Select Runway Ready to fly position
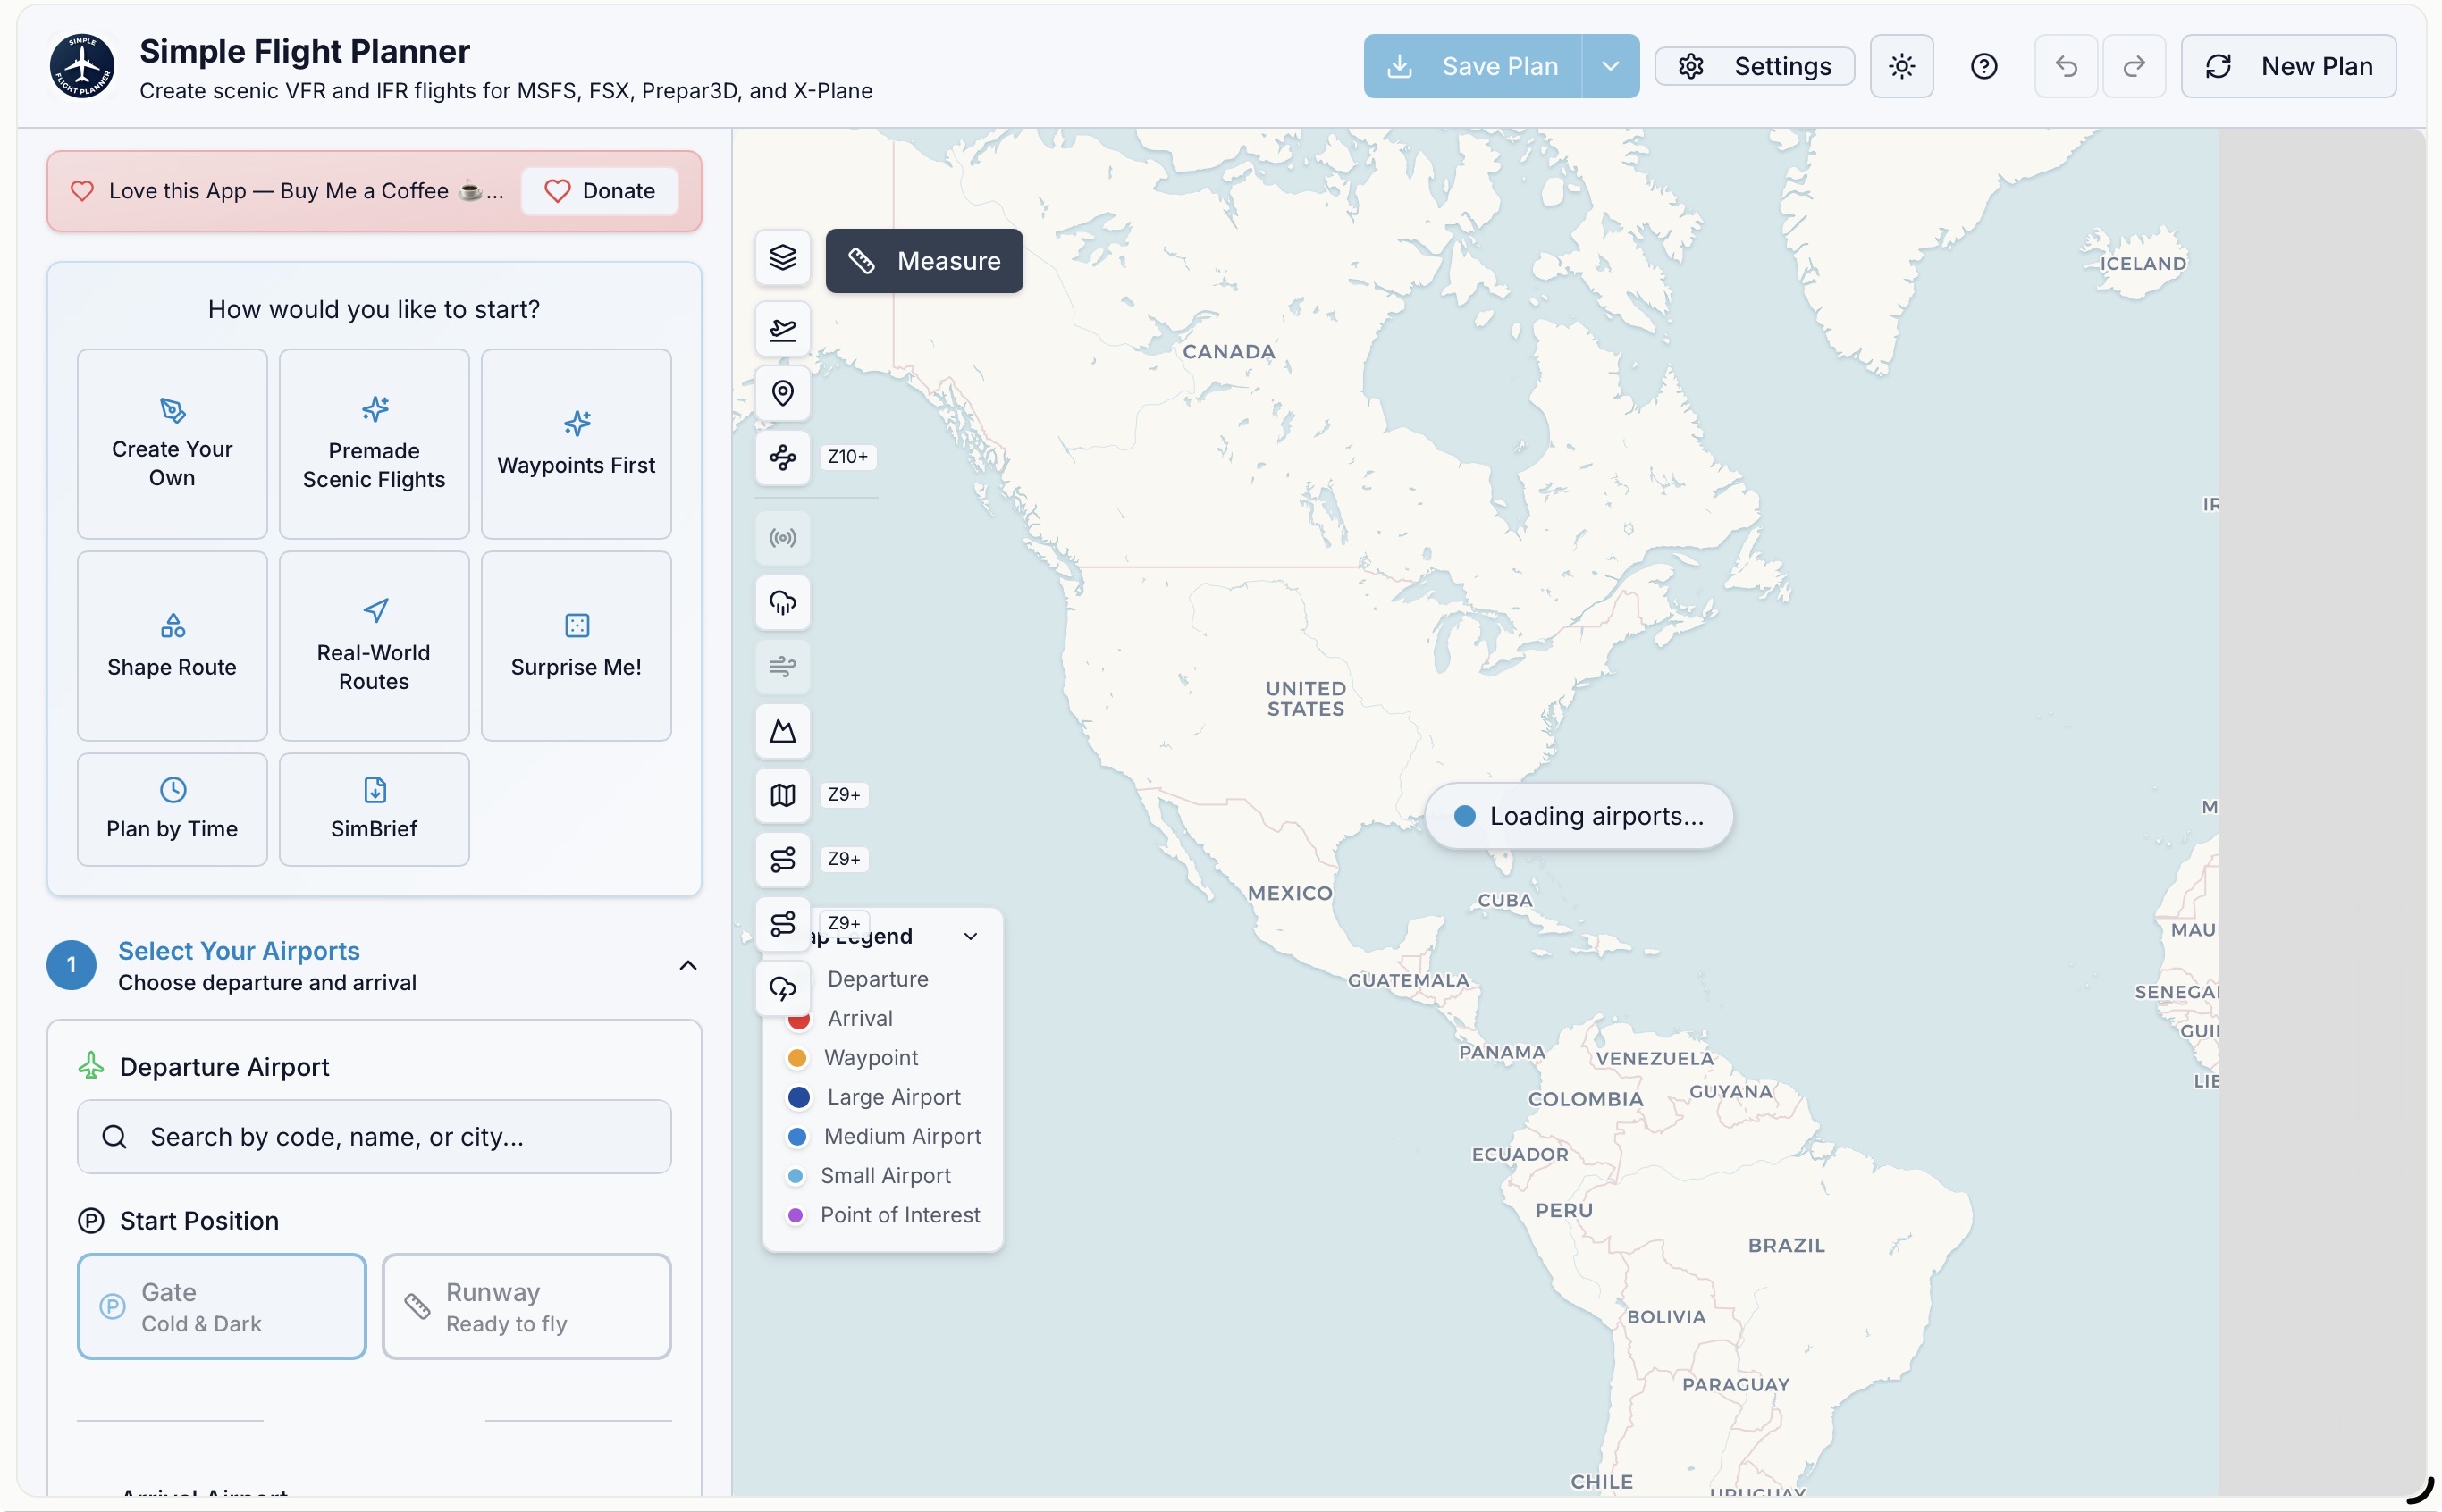2442x1512 pixels. [526, 1307]
